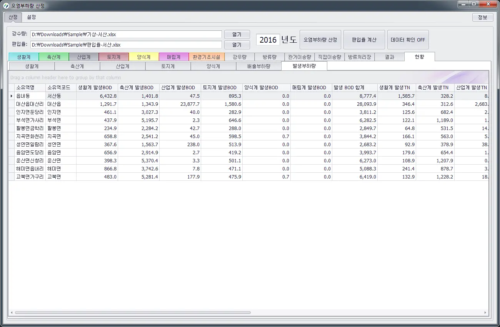Sort by 생활계 발생TN column header
The width and height of the screenshot is (500, 327).
397,88
